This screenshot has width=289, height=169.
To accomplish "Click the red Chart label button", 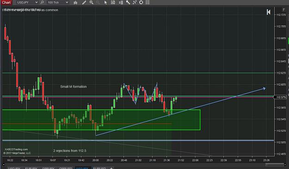I will pyautogui.click(x=6, y=2).
